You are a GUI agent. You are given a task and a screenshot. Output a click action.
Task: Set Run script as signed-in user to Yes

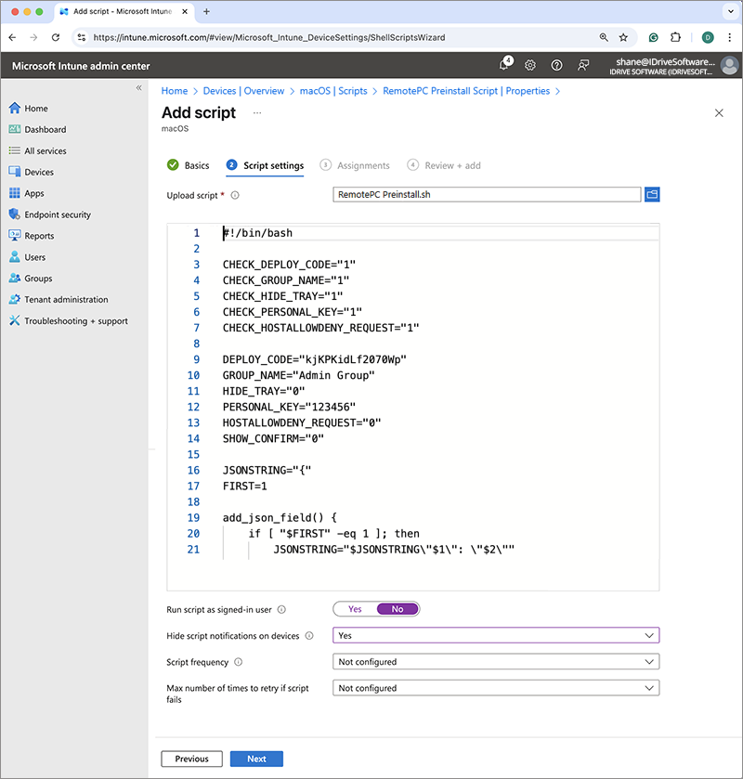click(355, 609)
